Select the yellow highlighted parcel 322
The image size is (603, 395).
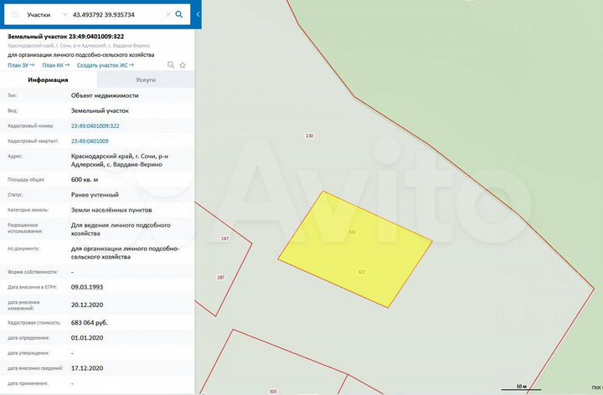[353, 249]
